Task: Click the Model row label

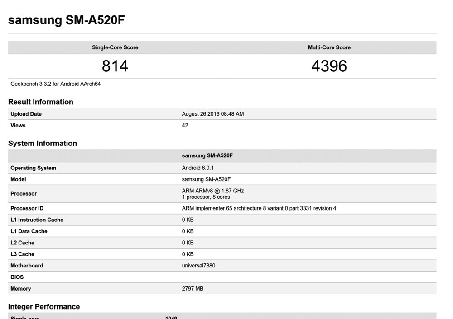Action: [x=18, y=179]
